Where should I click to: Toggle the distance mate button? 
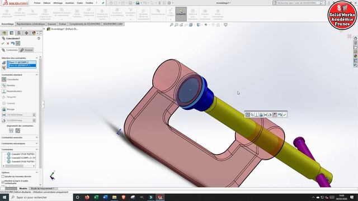(4, 115)
